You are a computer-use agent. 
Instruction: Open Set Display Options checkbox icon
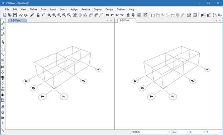(x=139, y=15)
